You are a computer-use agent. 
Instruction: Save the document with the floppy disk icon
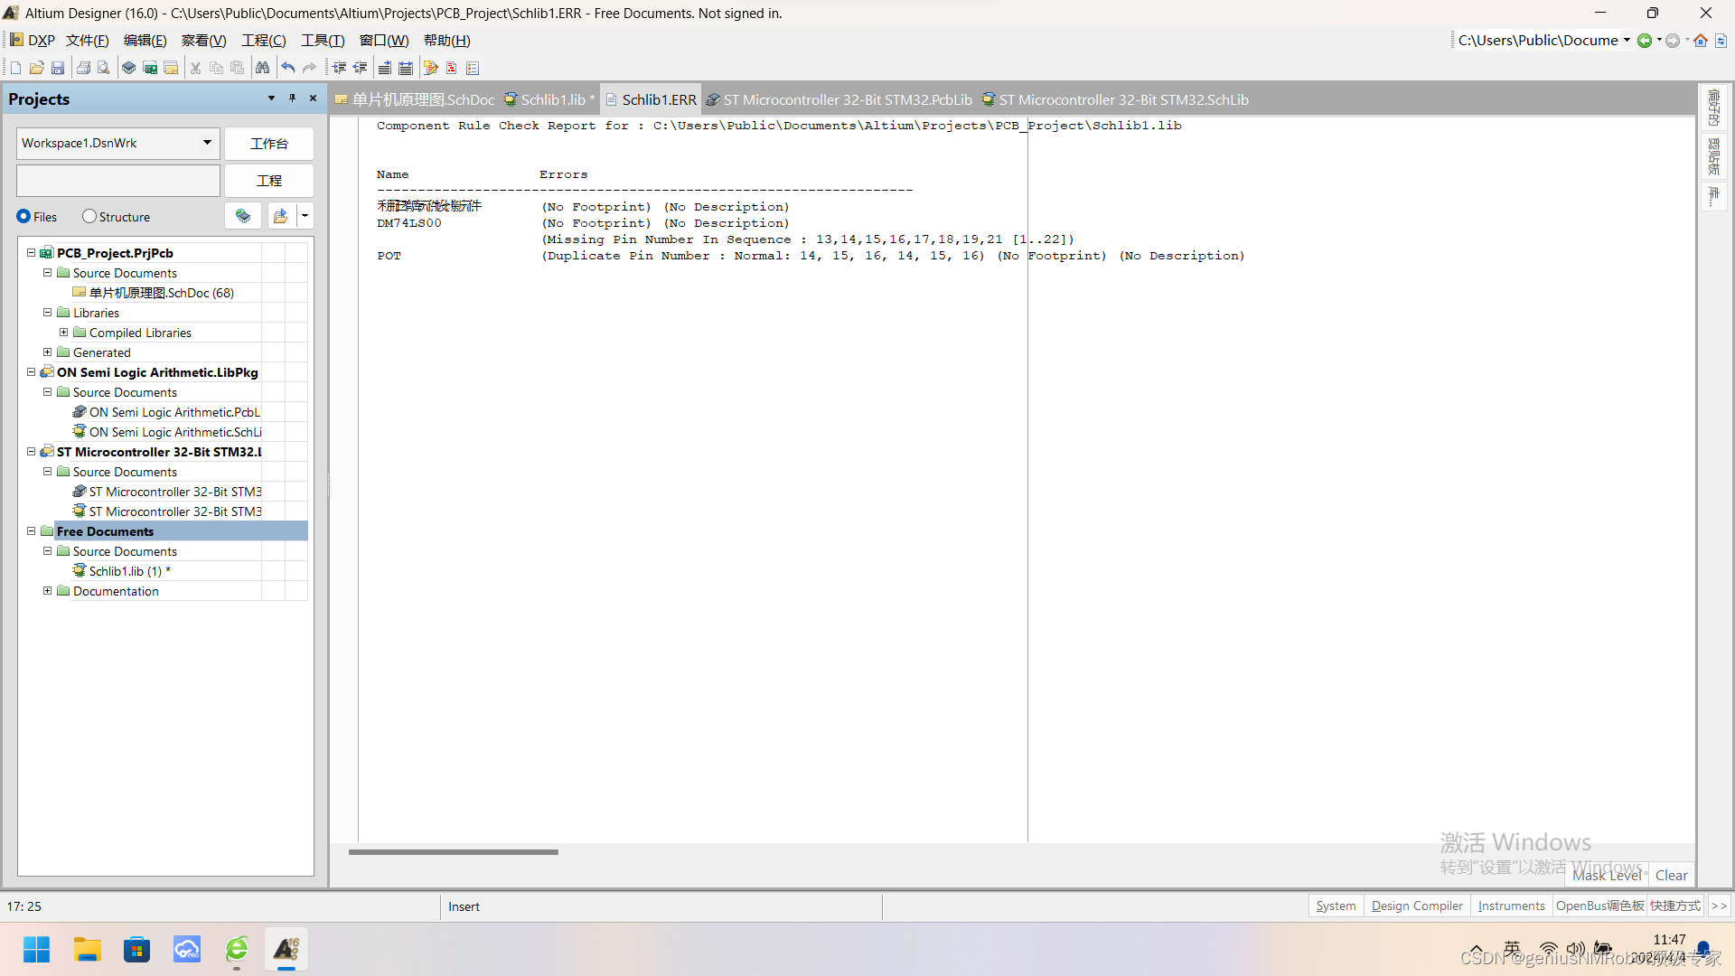pyautogui.click(x=58, y=68)
